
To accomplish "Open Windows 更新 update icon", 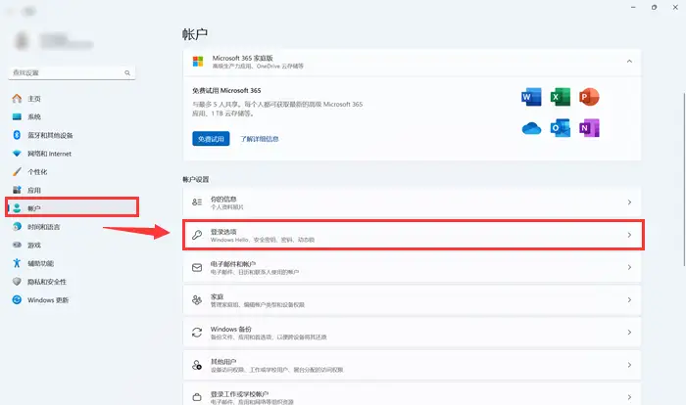I will pyautogui.click(x=17, y=299).
